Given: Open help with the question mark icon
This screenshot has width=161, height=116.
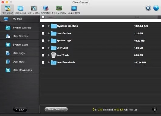Looking at the screenshot, I should (x=156, y=8).
